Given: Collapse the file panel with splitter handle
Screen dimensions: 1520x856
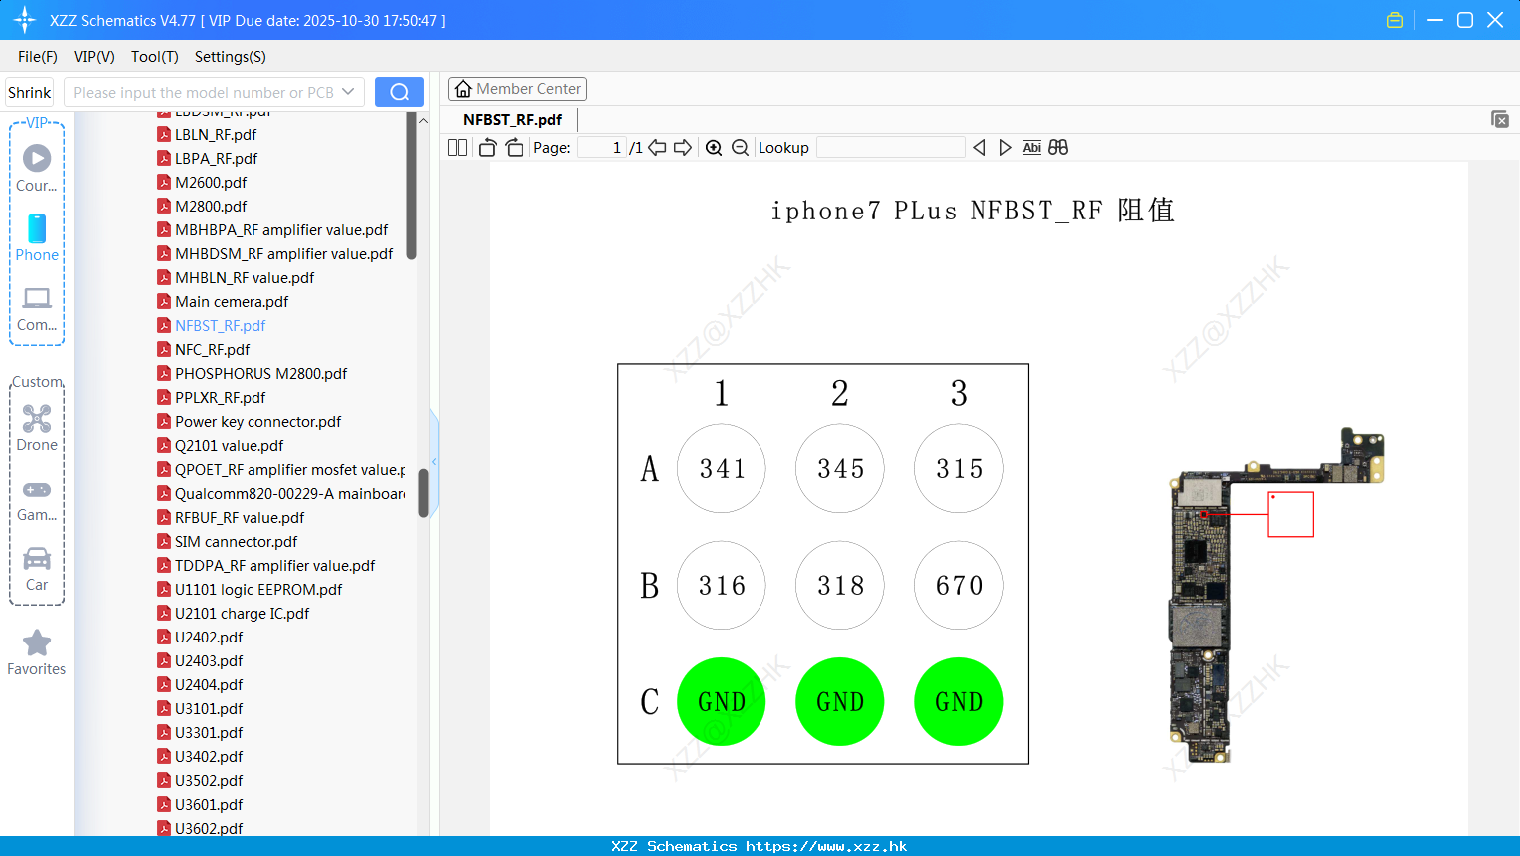Looking at the screenshot, I should pos(434,461).
